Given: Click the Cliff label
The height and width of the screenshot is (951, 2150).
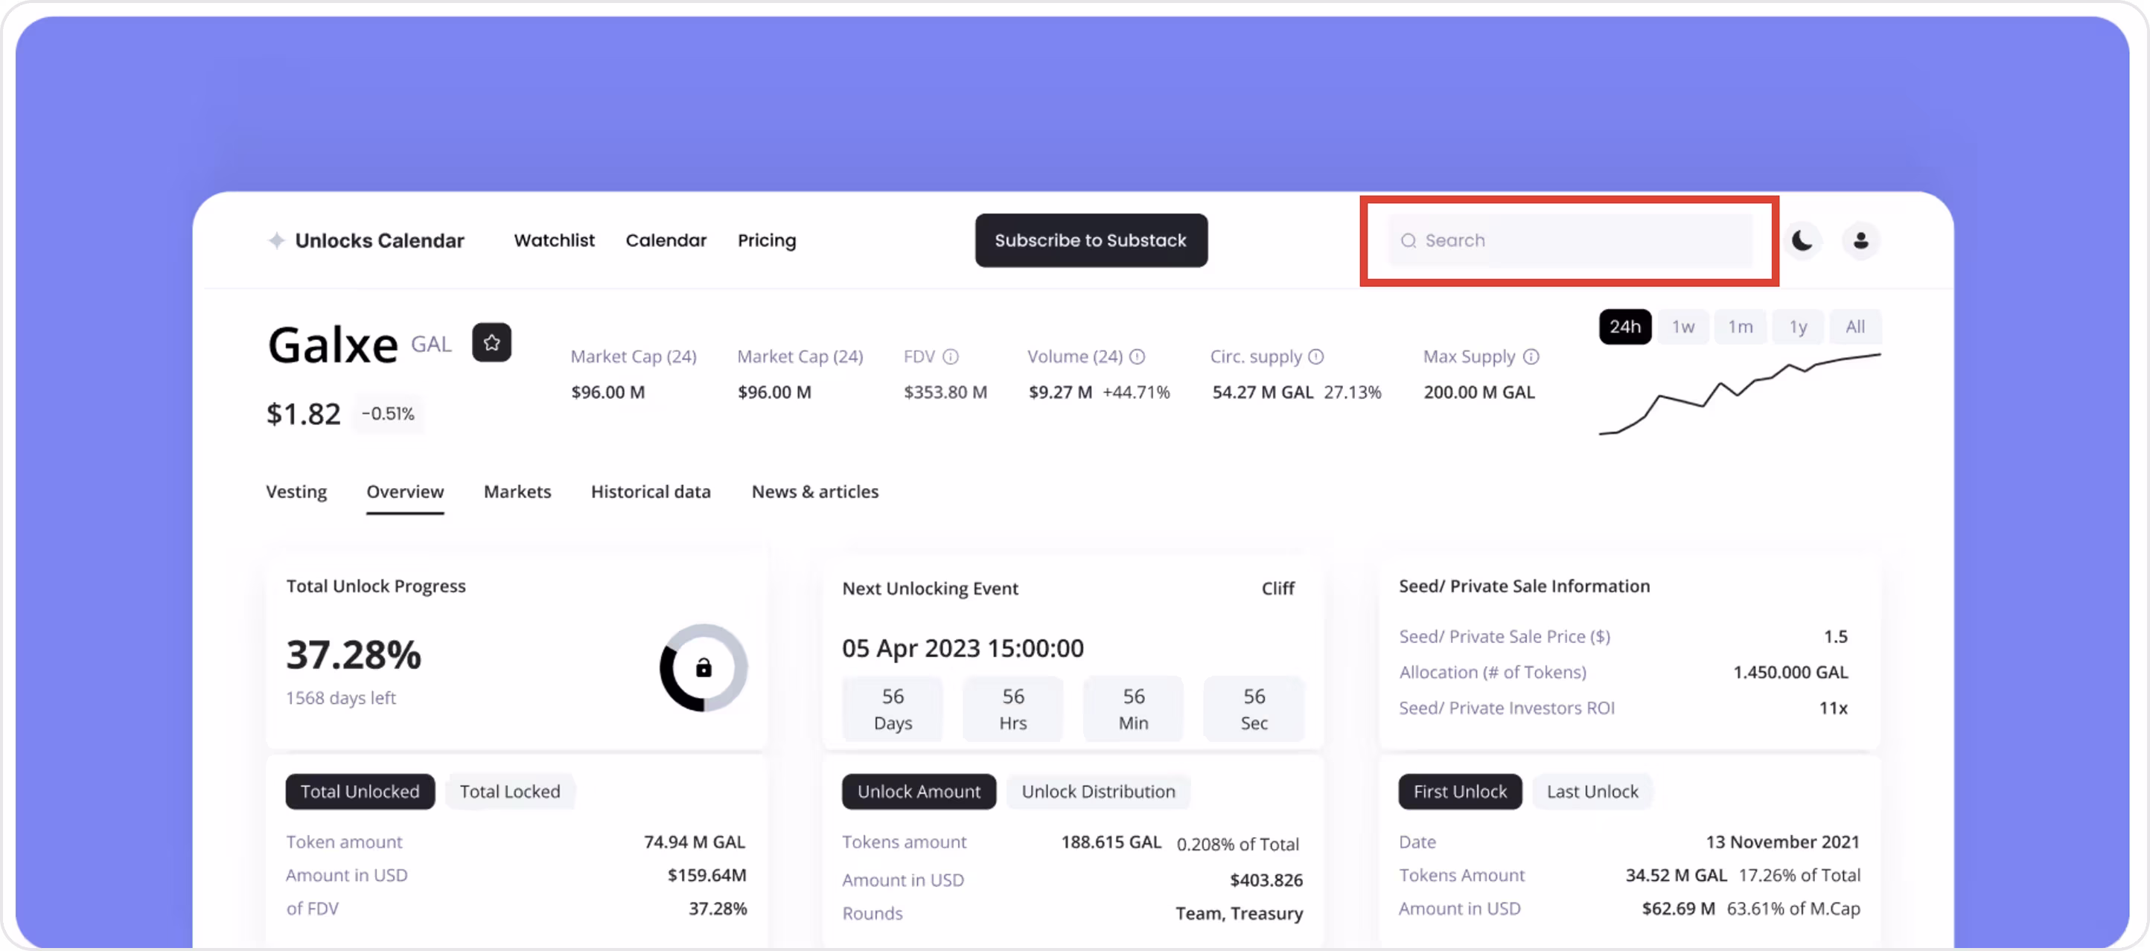Looking at the screenshot, I should tap(1277, 588).
